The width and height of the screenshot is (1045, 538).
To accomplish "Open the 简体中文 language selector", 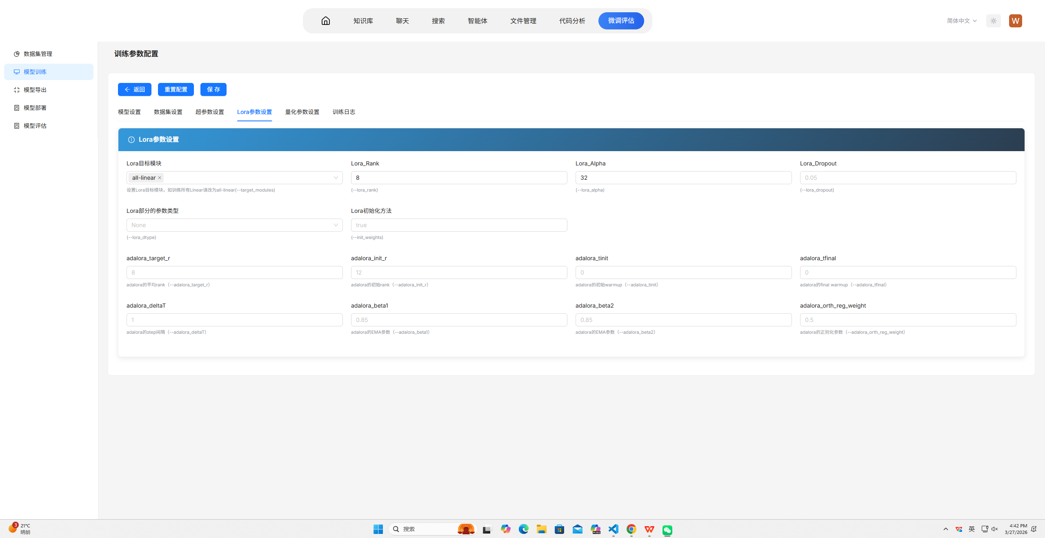I will pyautogui.click(x=961, y=21).
